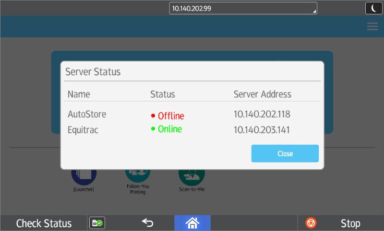384x231 pixels.
Task: Select the Equitrac server name
Action: point(83,129)
